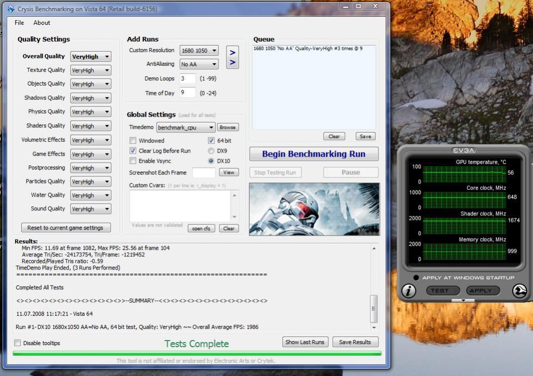Select the queued 1680 1050 run entry
Viewport: 533px width, 376px height.
[x=308, y=49]
